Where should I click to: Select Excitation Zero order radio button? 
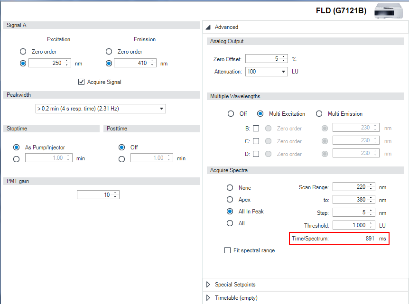(23, 52)
